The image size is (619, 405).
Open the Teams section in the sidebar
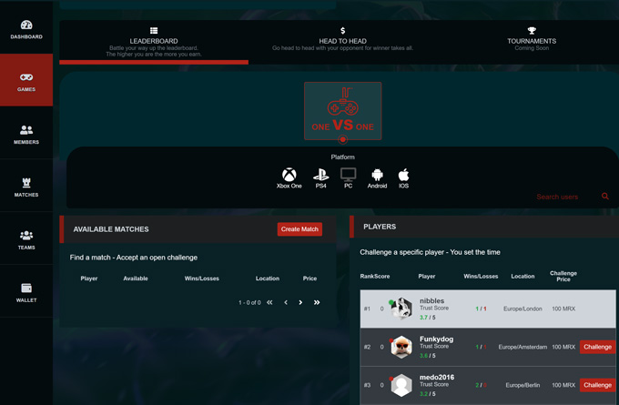point(26,238)
